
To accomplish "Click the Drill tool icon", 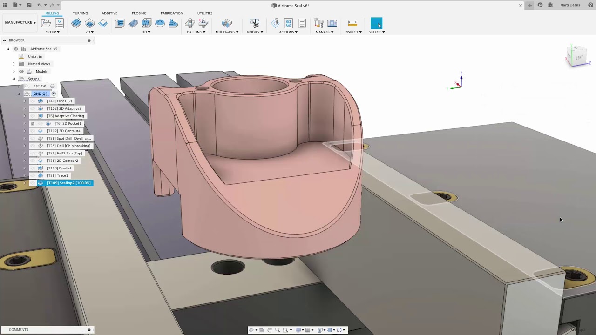I will tap(190, 23).
